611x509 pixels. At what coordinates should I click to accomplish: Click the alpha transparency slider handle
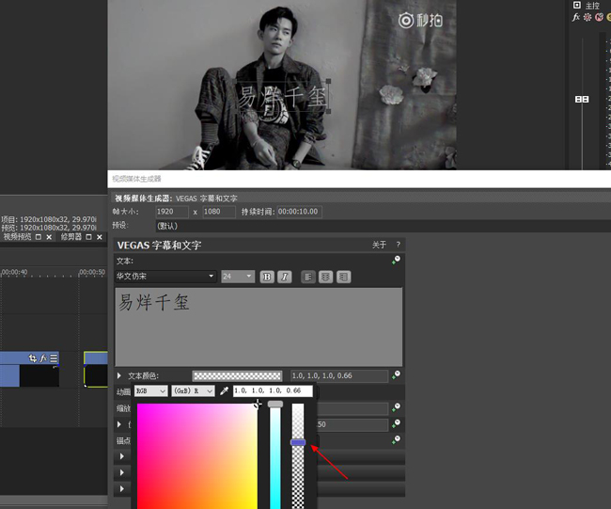pyautogui.click(x=298, y=442)
